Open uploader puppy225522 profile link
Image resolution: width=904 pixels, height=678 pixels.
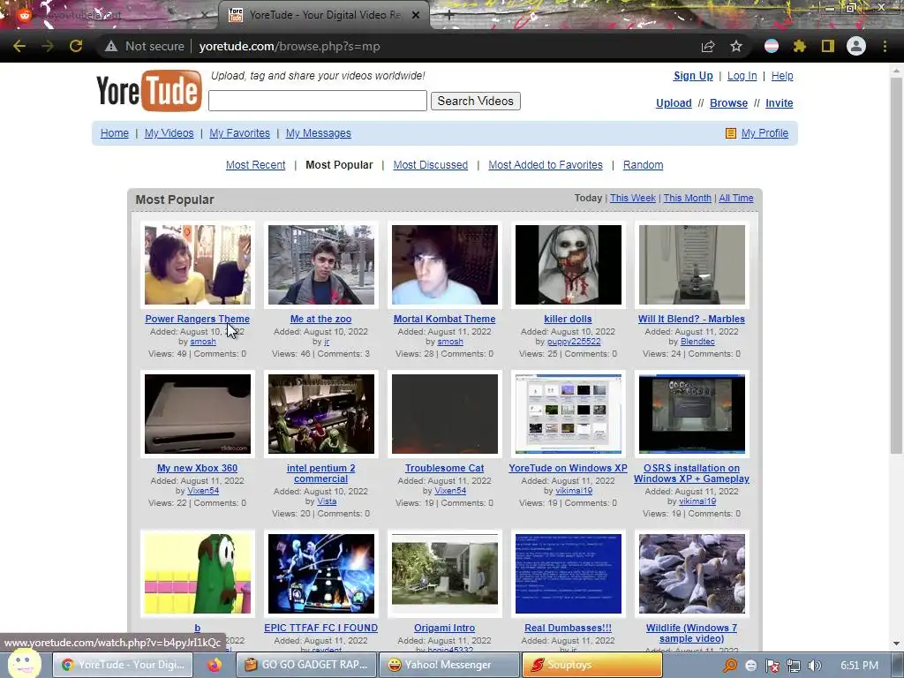point(574,342)
